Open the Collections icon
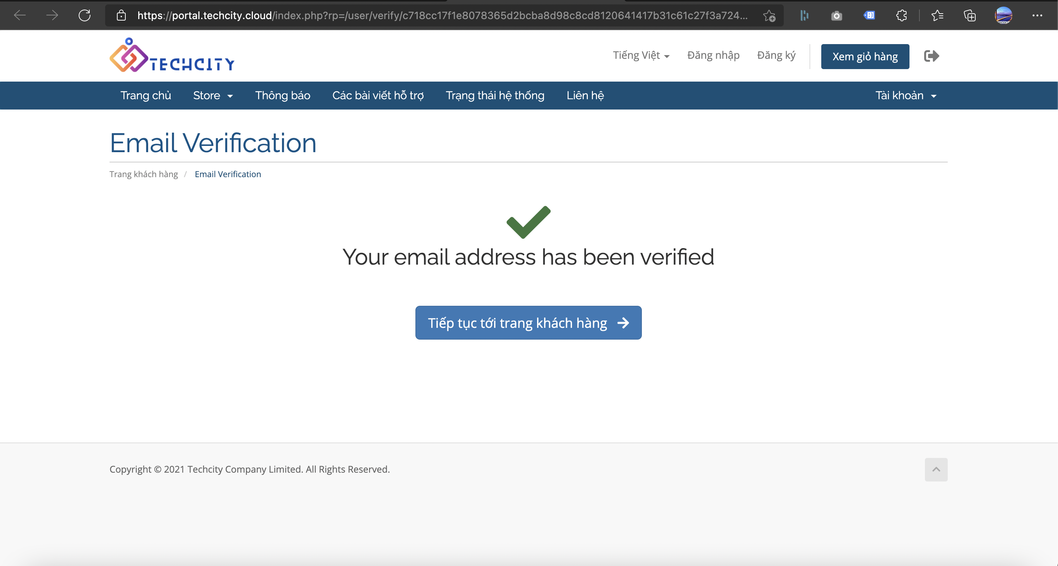 pyautogui.click(x=970, y=15)
